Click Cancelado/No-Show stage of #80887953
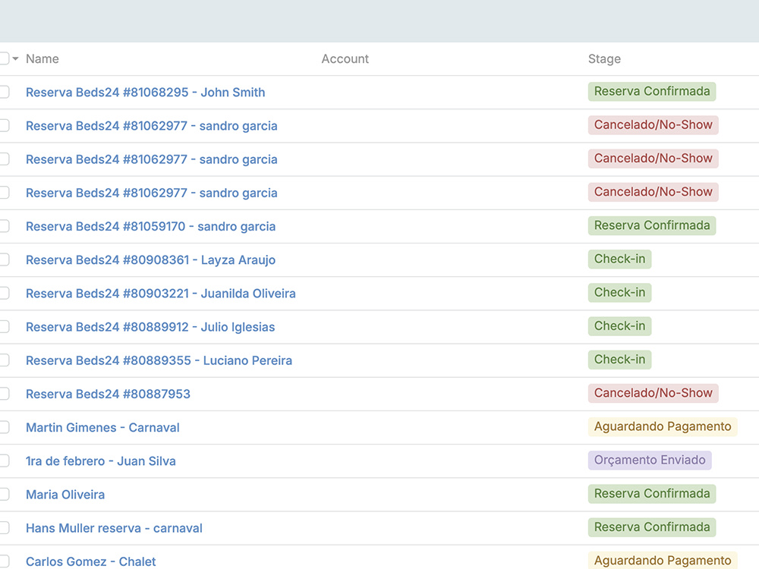The image size is (759, 569). pos(653,393)
